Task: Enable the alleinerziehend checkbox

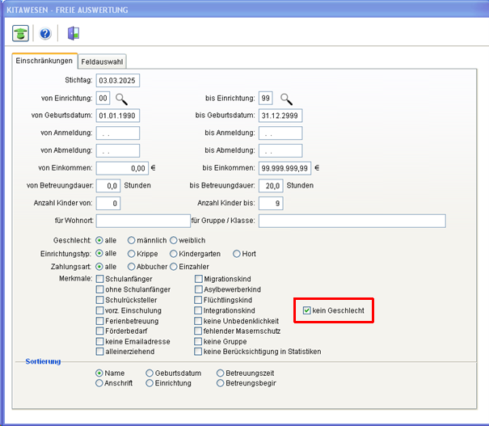Action: [x=100, y=352]
